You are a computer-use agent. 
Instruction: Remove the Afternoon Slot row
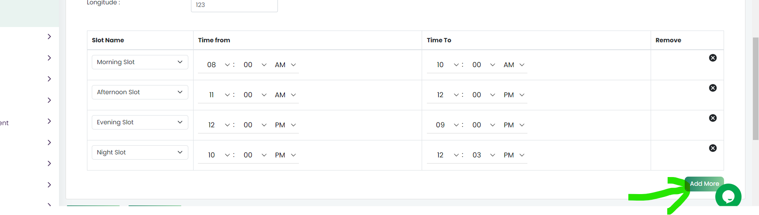[713, 88]
